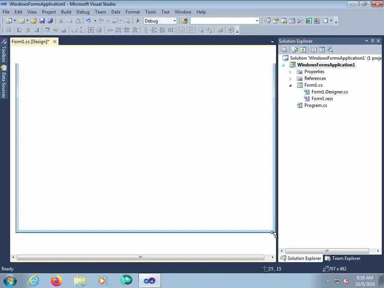Click the Center Horizontally layout icon
Screen dimensions: 384x288
pos(181,30)
